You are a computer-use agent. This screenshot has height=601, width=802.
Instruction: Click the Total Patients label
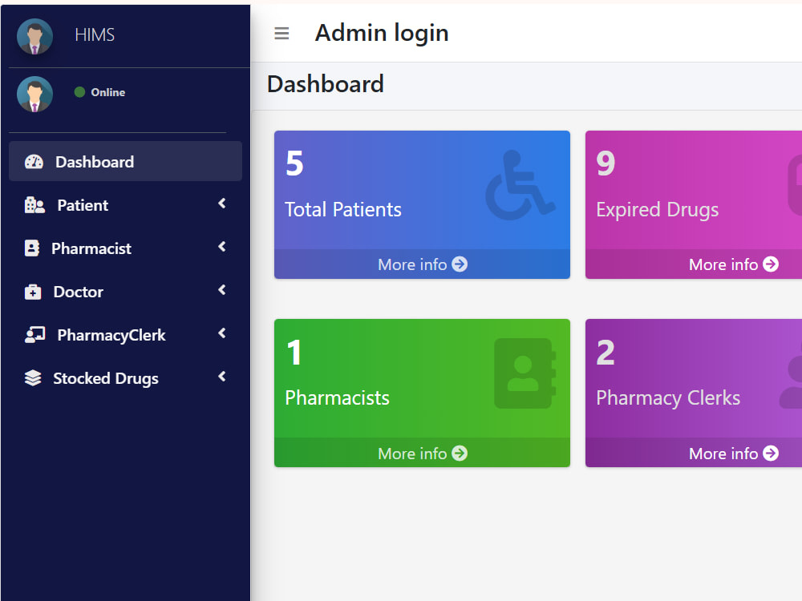tap(342, 209)
